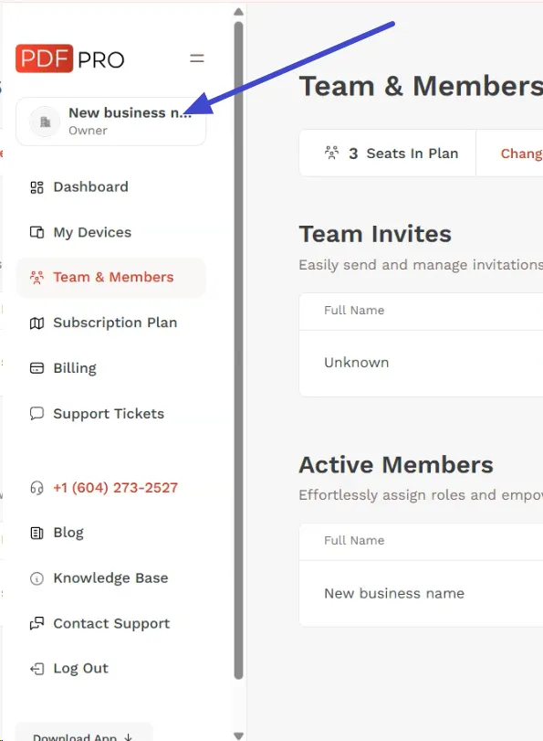The height and width of the screenshot is (741, 543).
Task: Open Subscription Plan page
Action: point(115,323)
